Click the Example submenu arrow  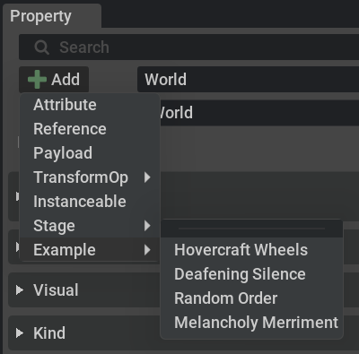pyautogui.click(x=147, y=250)
